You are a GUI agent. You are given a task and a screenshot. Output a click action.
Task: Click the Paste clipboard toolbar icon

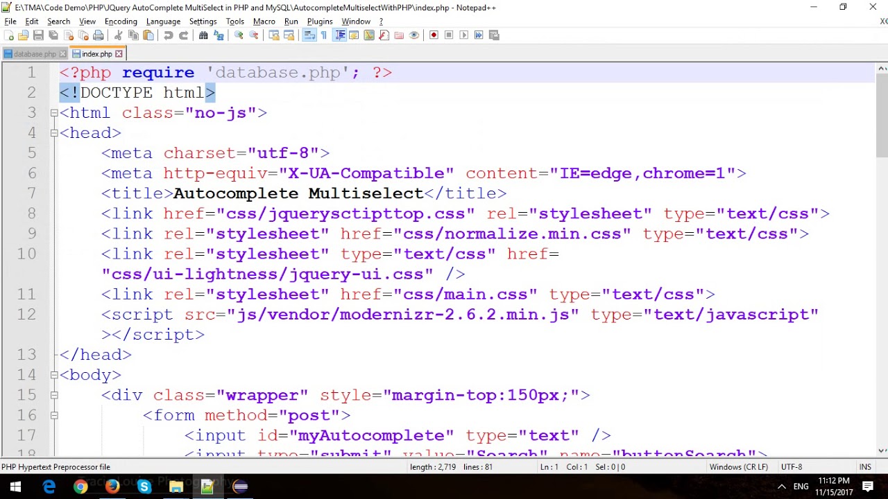148,35
